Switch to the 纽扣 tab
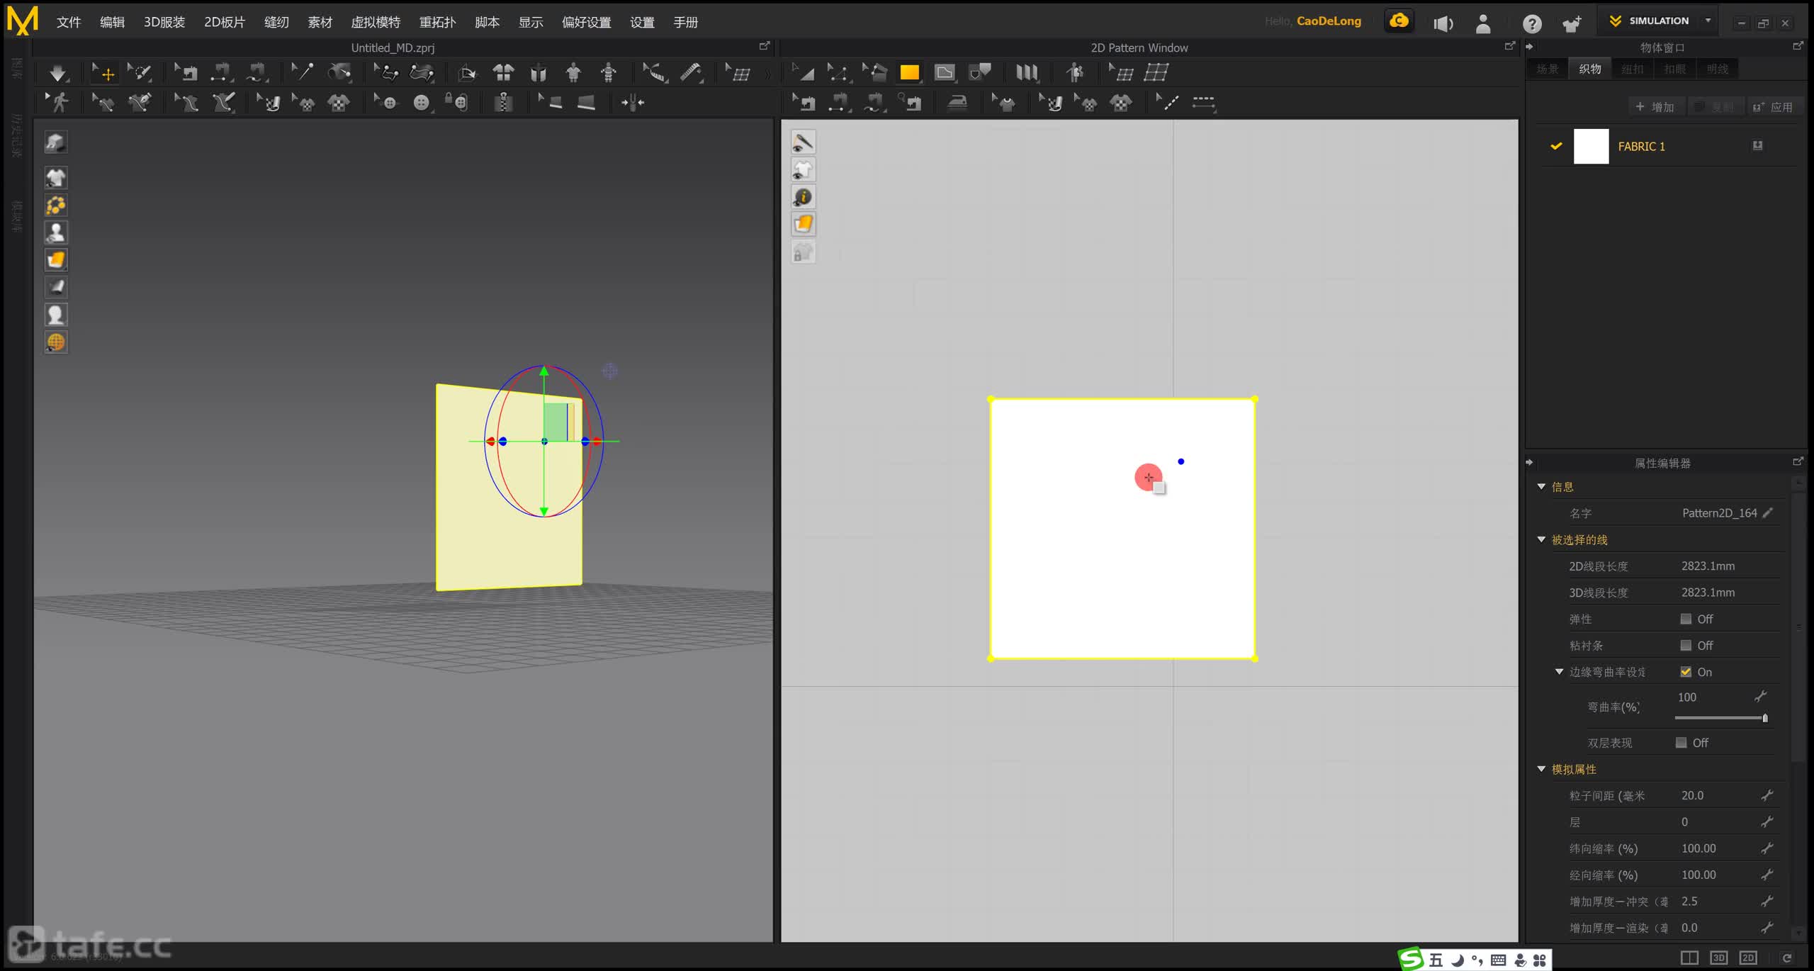1814x971 pixels. (1632, 69)
